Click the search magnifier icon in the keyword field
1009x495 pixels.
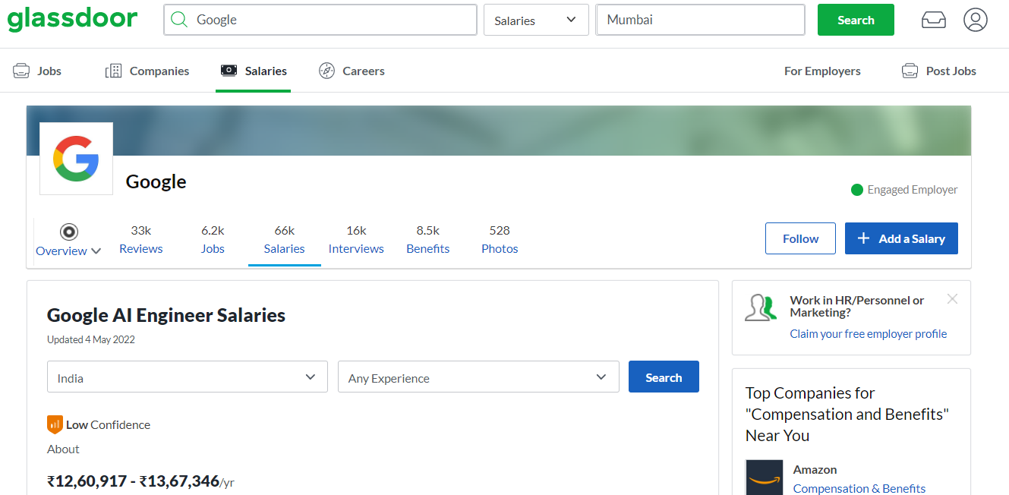pos(179,20)
